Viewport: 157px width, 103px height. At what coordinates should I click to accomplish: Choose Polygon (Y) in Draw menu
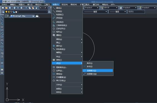[67, 29]
